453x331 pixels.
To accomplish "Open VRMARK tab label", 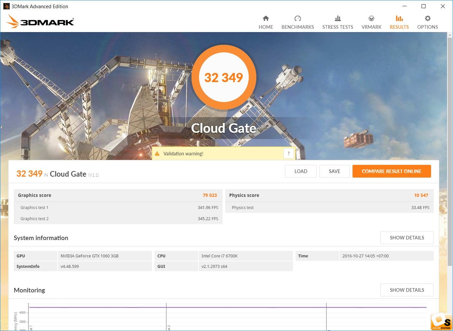I will pyautogui.click(x=371, y=27).
